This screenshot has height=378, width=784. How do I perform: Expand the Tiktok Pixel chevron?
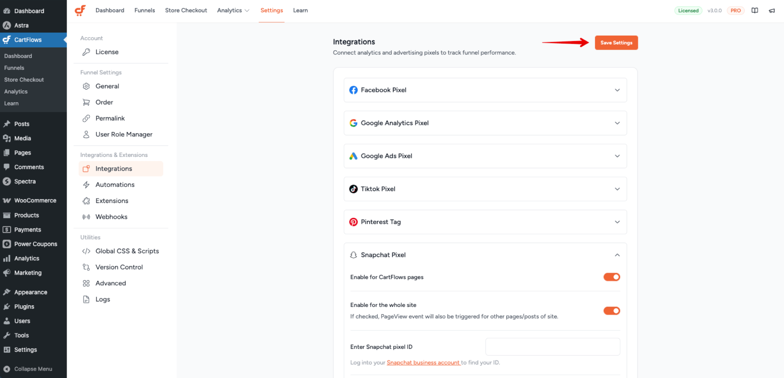pos(617,189)
